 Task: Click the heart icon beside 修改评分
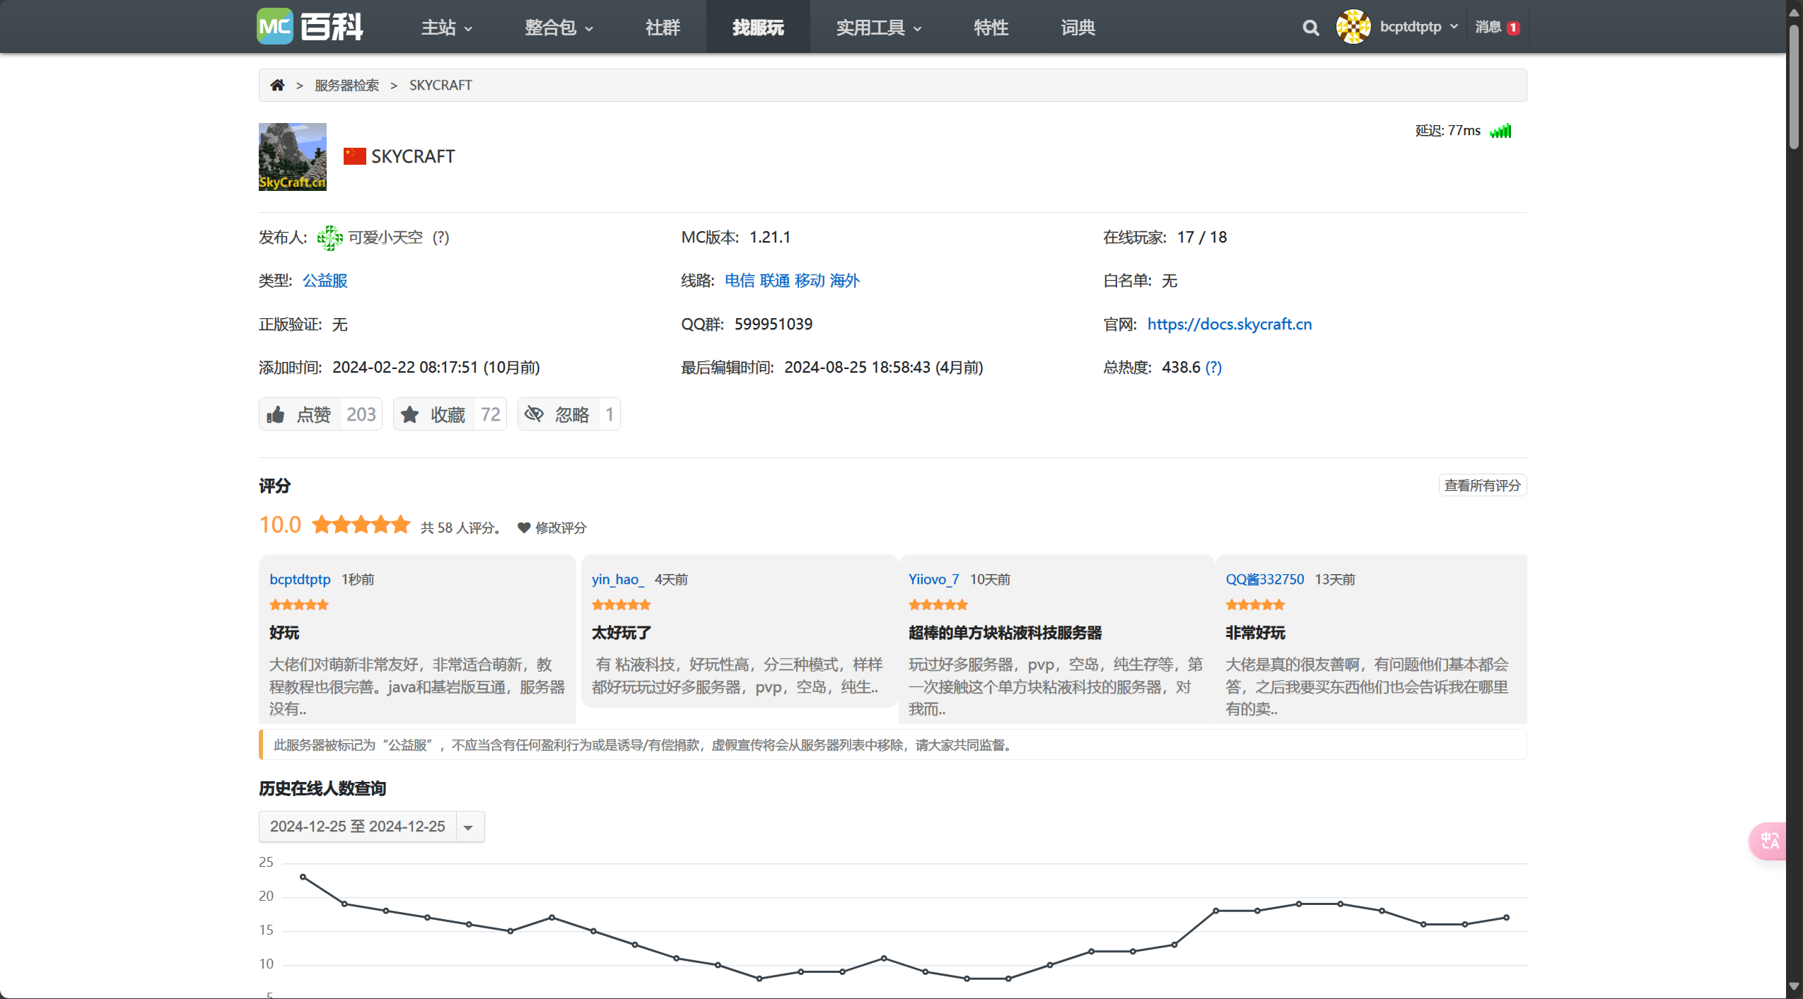point(524,527)
